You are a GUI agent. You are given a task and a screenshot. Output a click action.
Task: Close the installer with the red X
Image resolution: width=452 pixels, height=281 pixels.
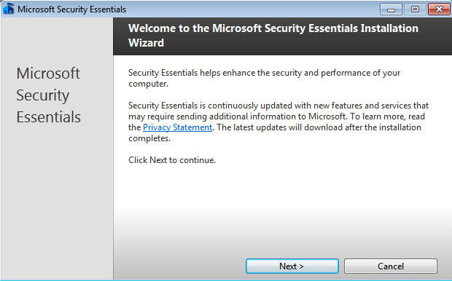tap(439, 9)
